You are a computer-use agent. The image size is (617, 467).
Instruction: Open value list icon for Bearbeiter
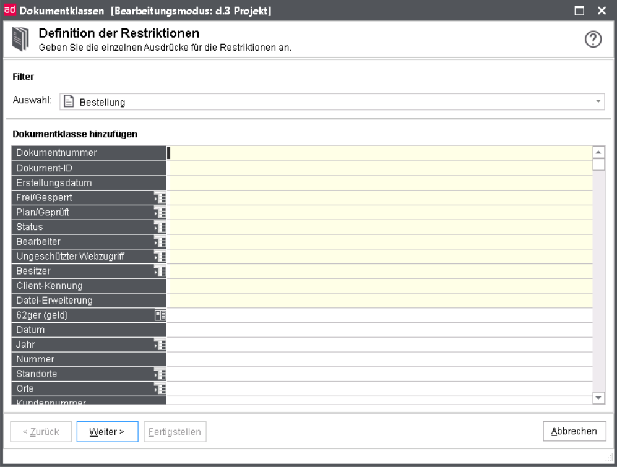[160, 242]
